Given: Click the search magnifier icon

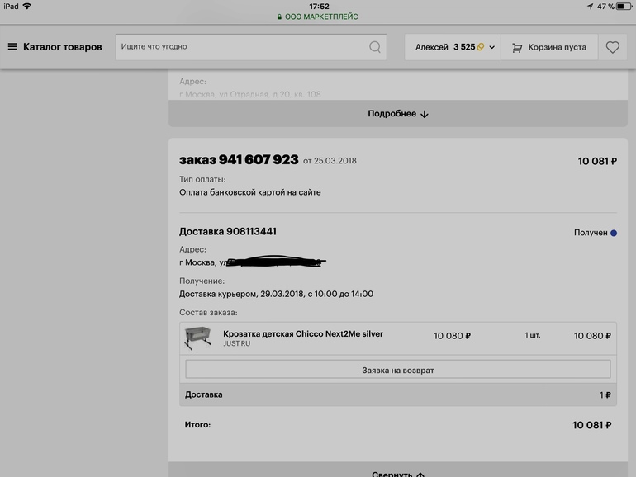Looking at the screenshot, I should coord(375,47).
